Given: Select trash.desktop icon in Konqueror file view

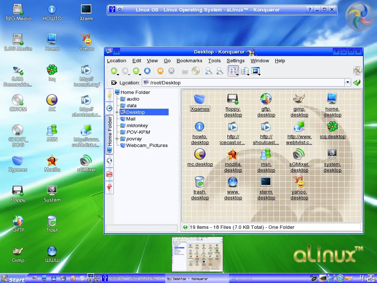Looking at the screenshot, I should click(200, 188).
